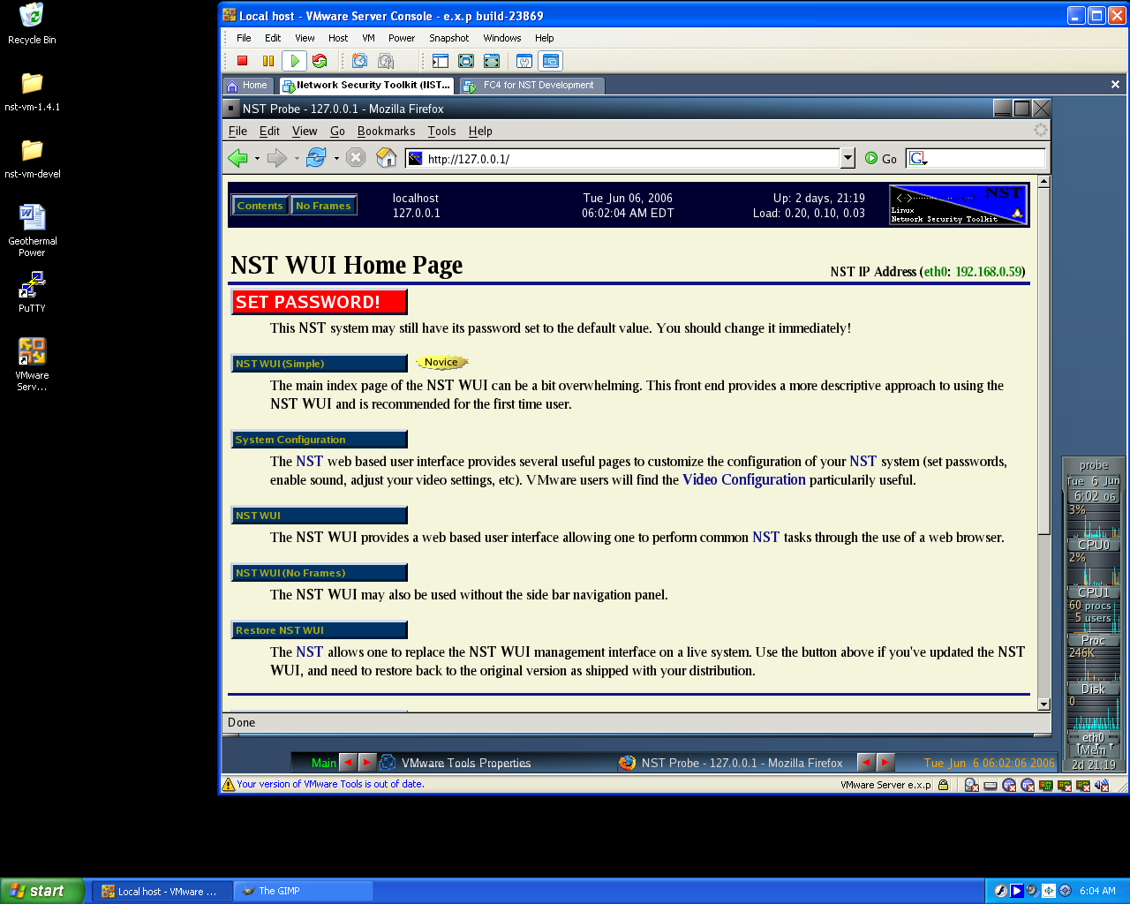Click the No Frames toggle button

tap(323, 205)
